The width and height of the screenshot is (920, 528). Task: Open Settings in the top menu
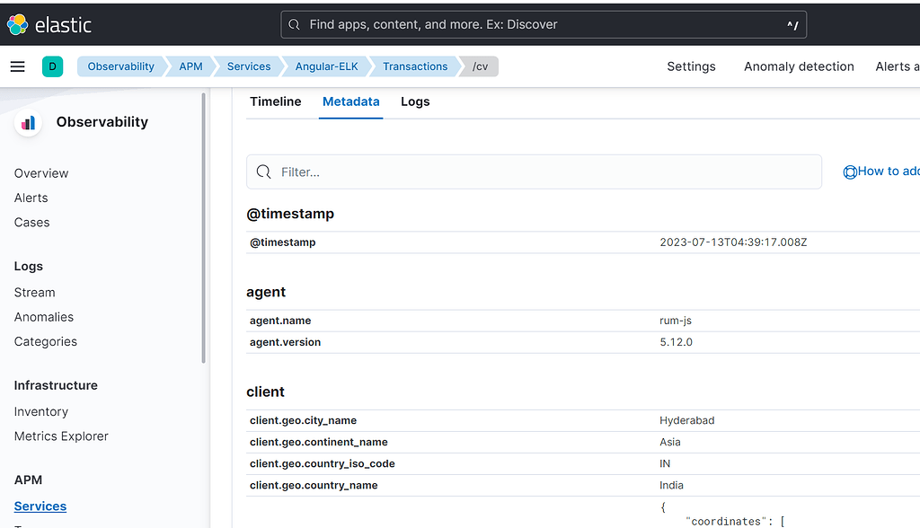pos(691,66)
